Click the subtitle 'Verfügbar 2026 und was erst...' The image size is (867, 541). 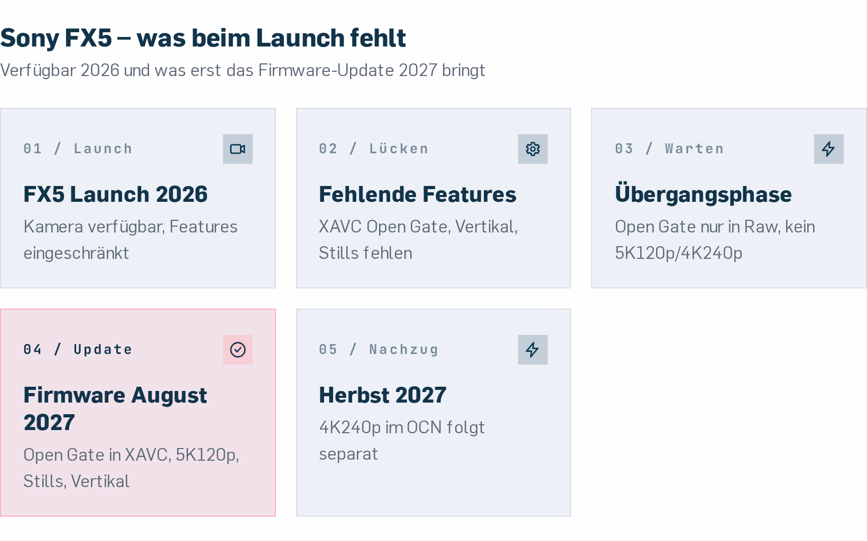pos(243,70)
